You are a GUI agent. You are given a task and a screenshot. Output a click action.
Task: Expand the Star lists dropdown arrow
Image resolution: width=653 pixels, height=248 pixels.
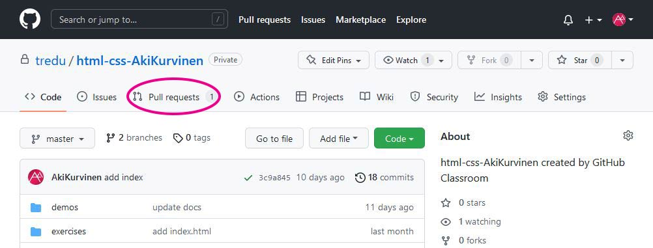622,60
